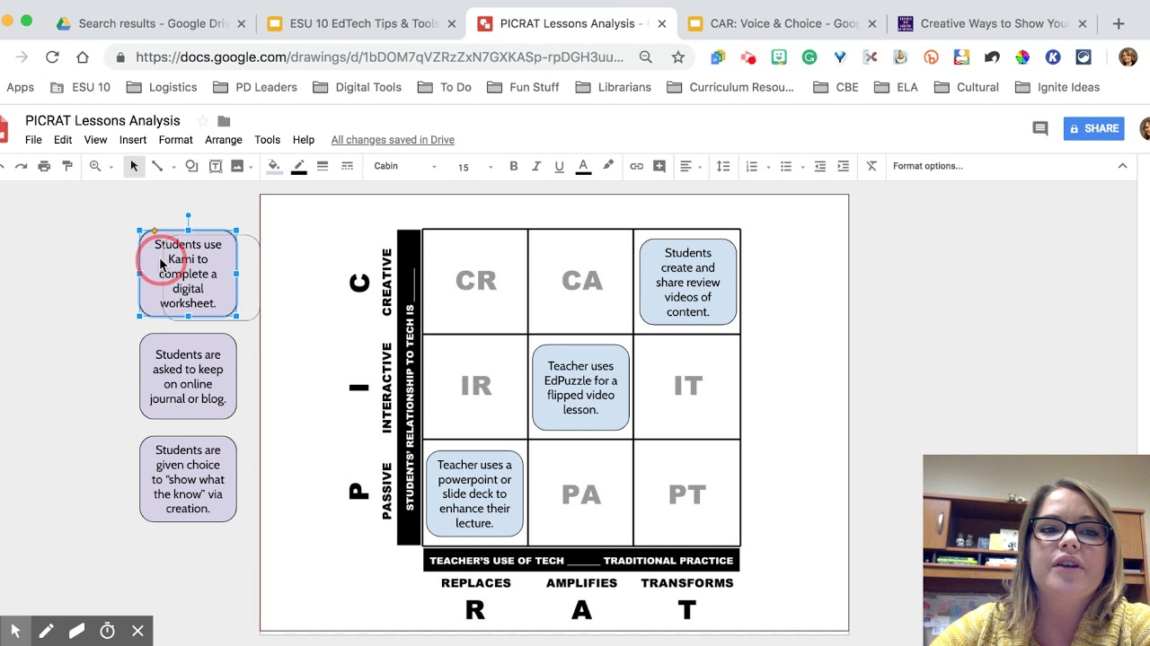
Task: Open the Fill color paint bucket
Action: tap(274, 166)
